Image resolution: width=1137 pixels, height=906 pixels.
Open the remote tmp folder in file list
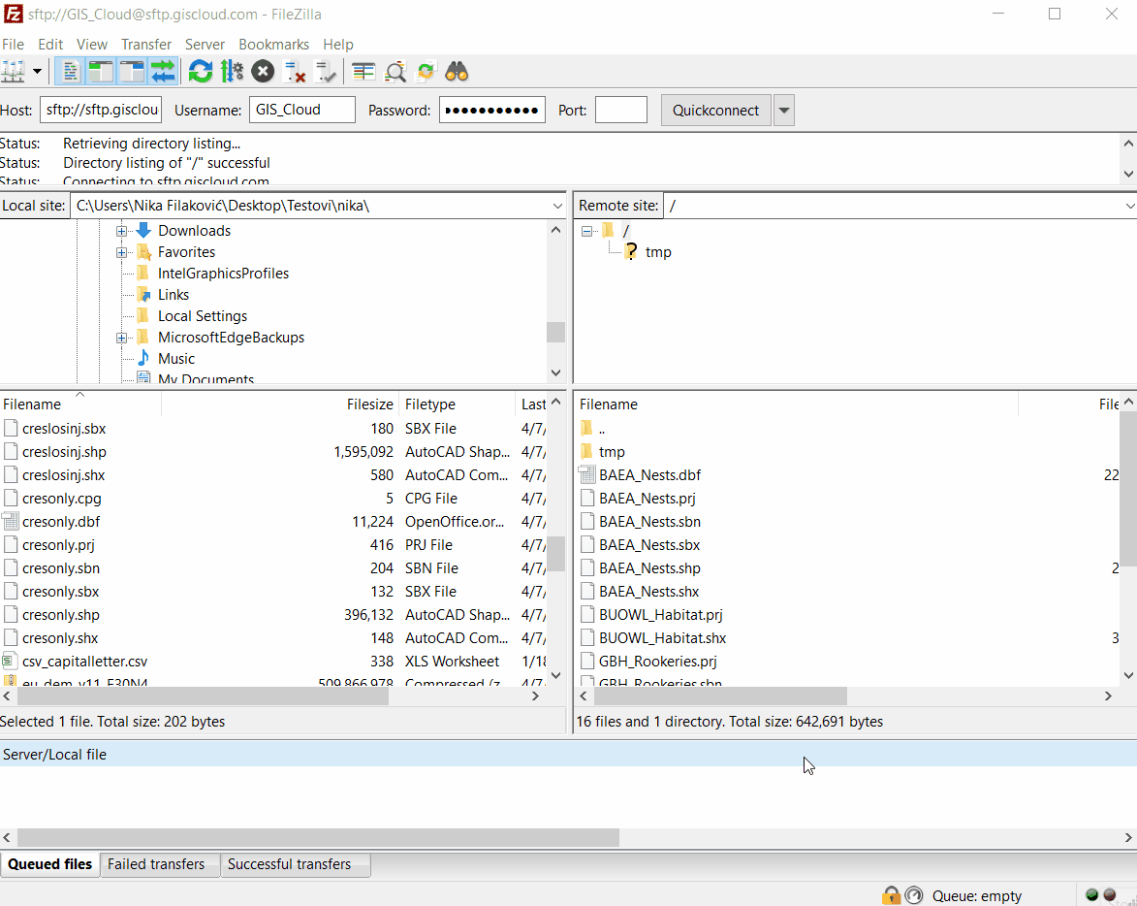coord(612,452)
